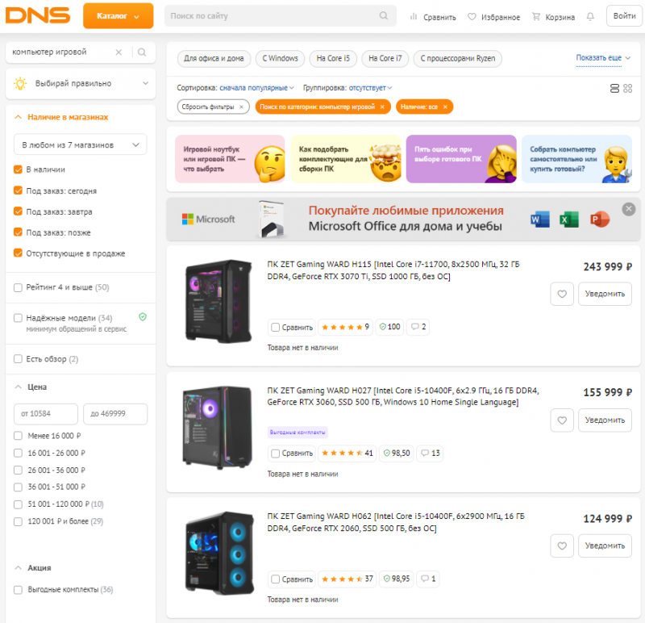Uncheck the В наличии checkbox
Screen dimensions: 645x623
coord(18,169)
